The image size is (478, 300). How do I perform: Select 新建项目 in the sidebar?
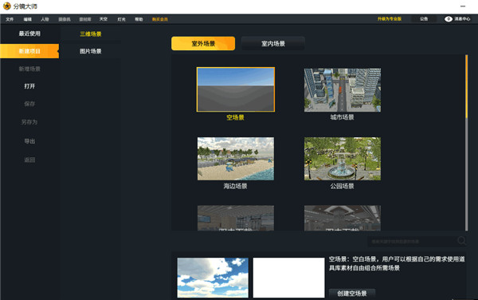point(29,51)
